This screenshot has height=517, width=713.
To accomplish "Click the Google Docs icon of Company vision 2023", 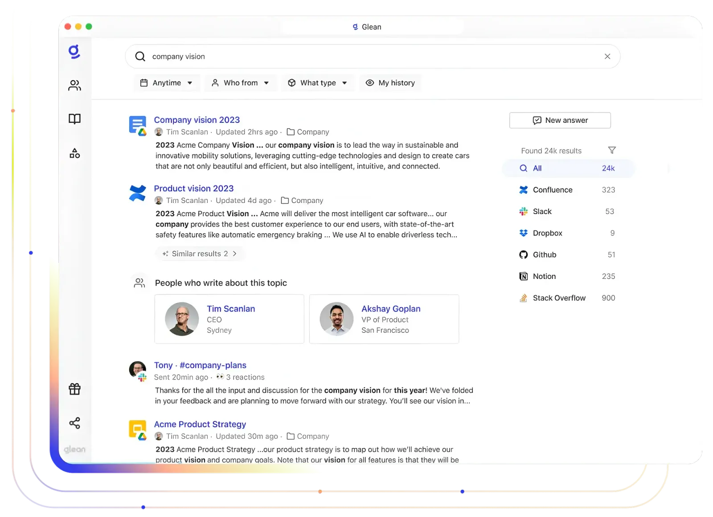I will tap(137, 125).
